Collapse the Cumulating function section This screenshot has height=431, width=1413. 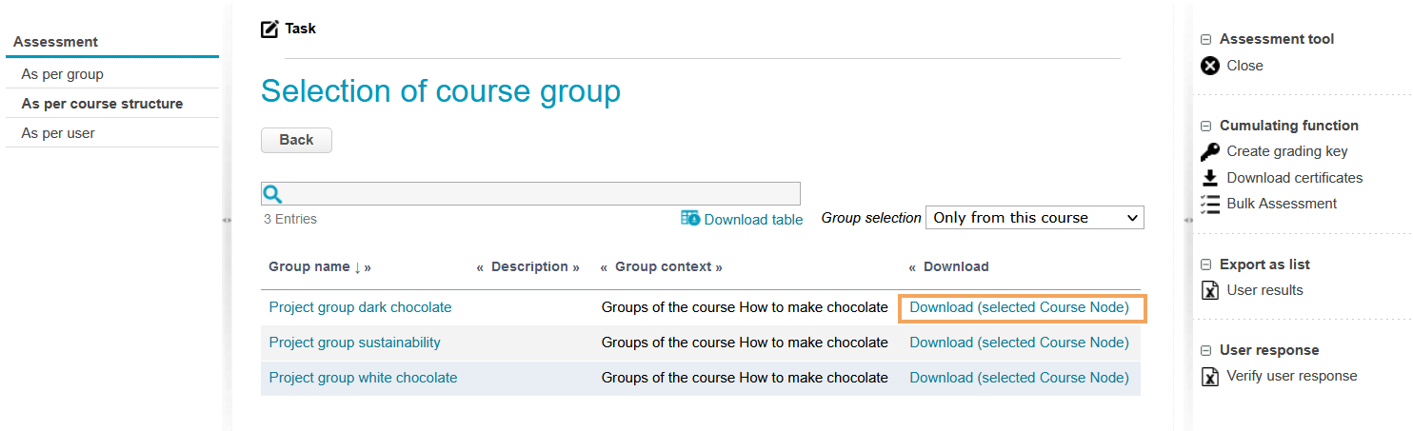point(1205,126)
